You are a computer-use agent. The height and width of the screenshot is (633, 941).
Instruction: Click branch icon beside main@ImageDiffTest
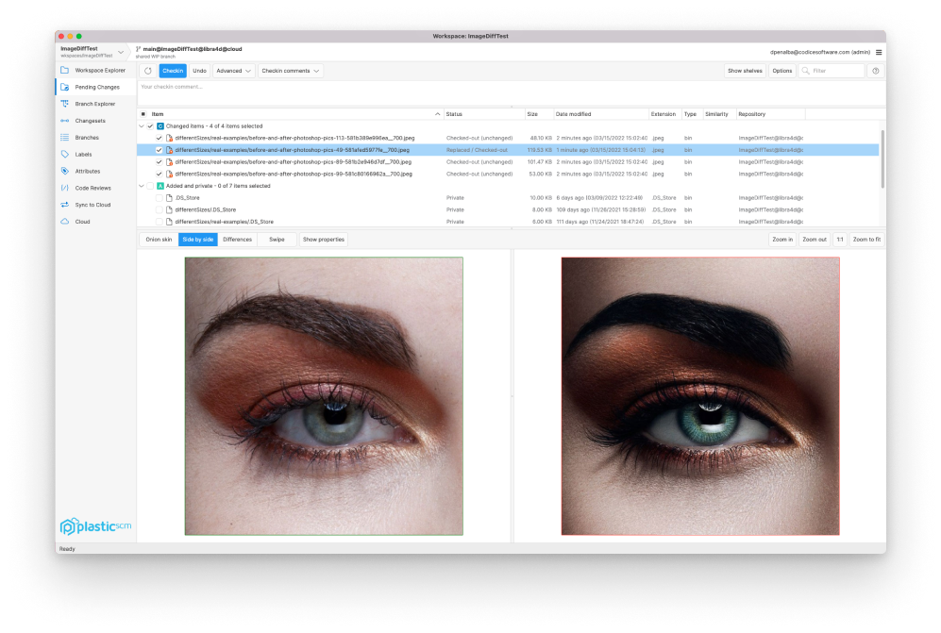[138, 49]
